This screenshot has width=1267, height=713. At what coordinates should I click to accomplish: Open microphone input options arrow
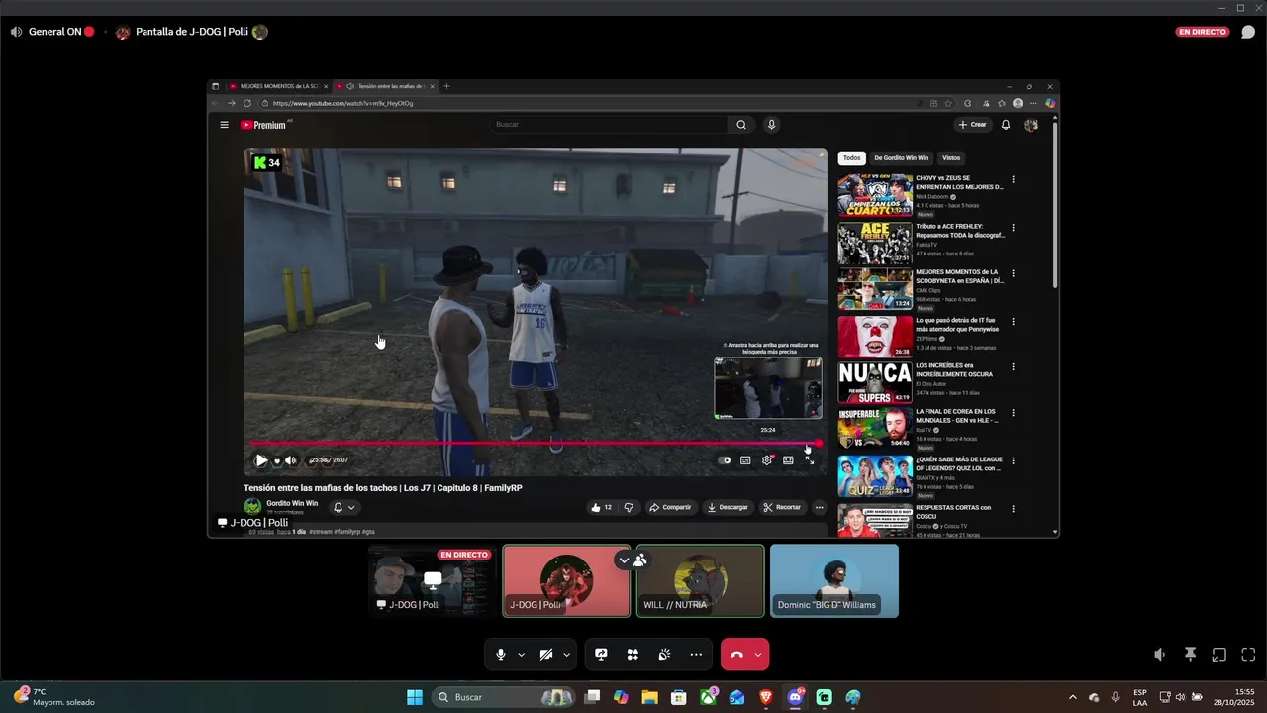point(521,655)
